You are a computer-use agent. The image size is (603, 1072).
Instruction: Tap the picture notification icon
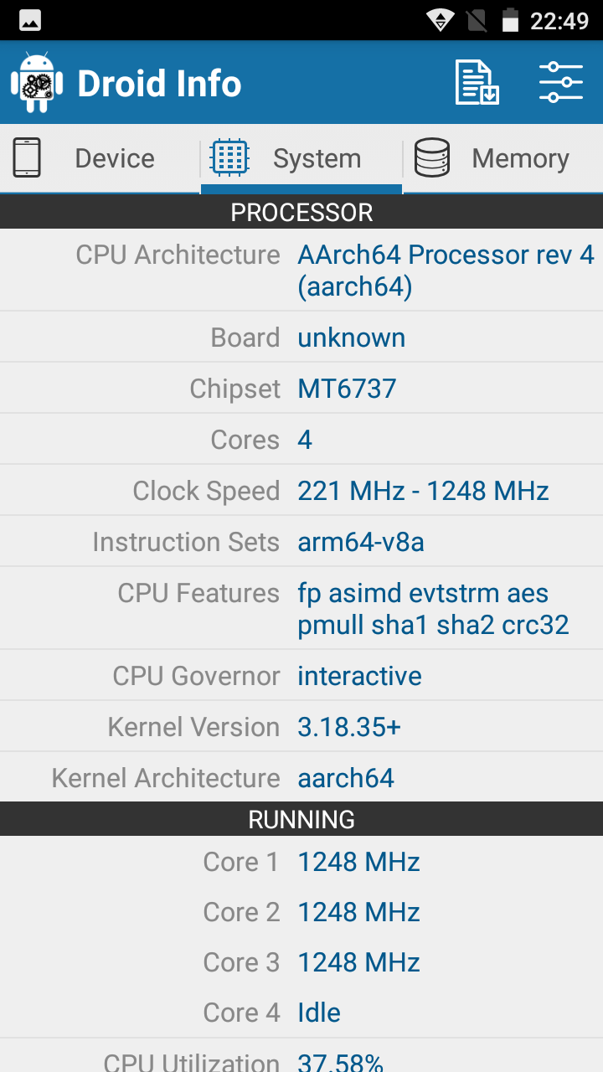(x=30, y=21)
